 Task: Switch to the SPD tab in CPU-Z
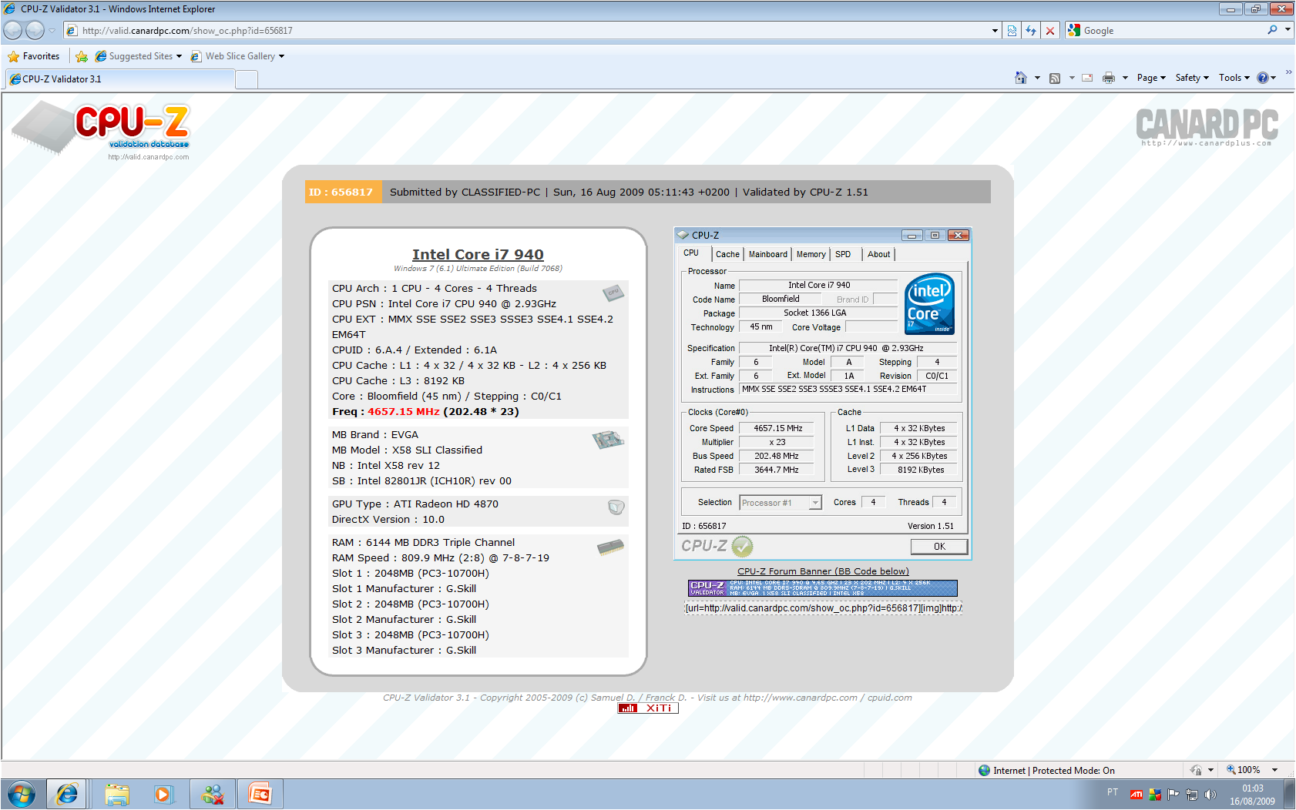(x=843, y=255)
